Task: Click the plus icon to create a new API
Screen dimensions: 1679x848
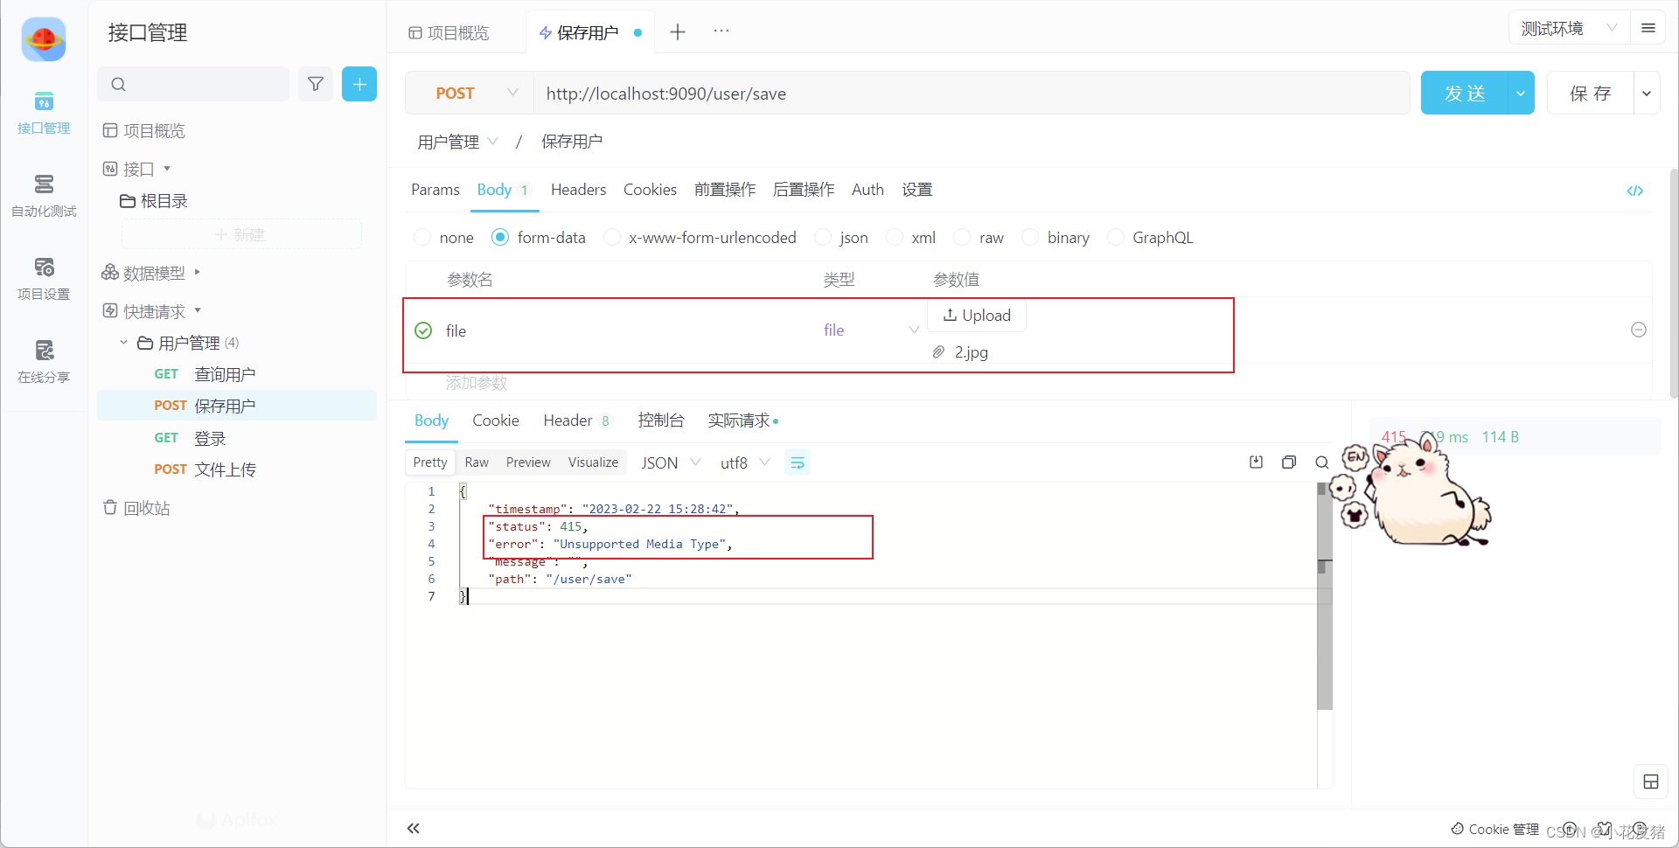Action: 359,84
